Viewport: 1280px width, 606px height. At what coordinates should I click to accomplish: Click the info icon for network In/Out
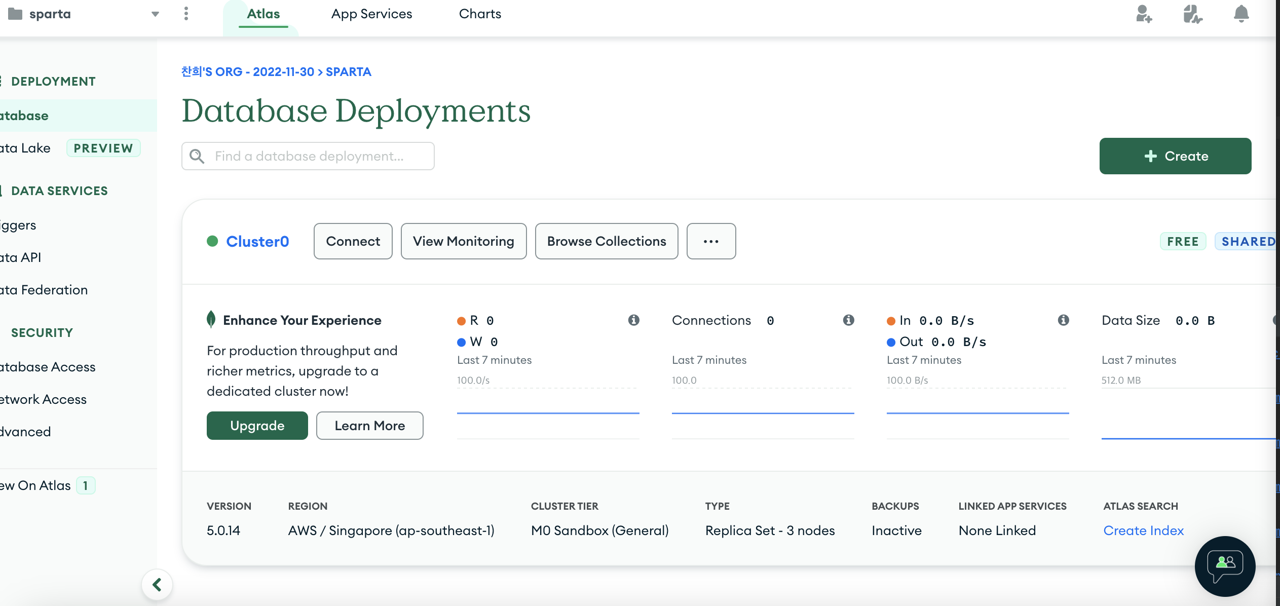pos(1064,320)
